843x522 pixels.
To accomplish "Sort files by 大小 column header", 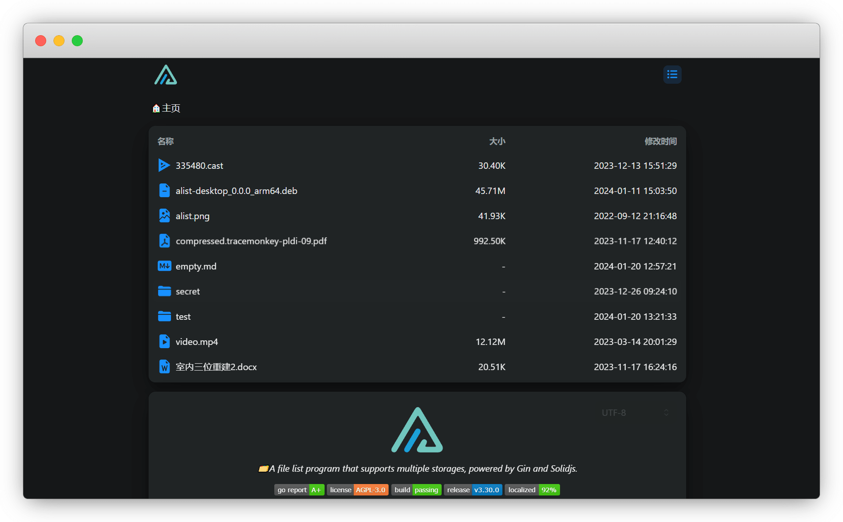I will [497, 141].
